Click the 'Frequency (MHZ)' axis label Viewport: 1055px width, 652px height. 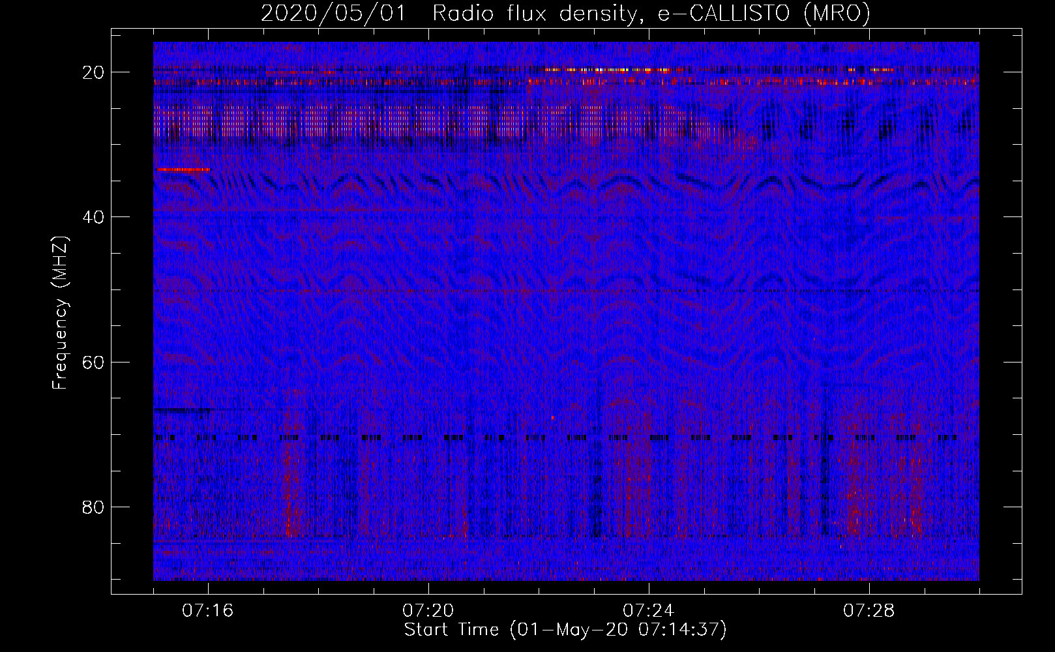(x=60, y=313)
